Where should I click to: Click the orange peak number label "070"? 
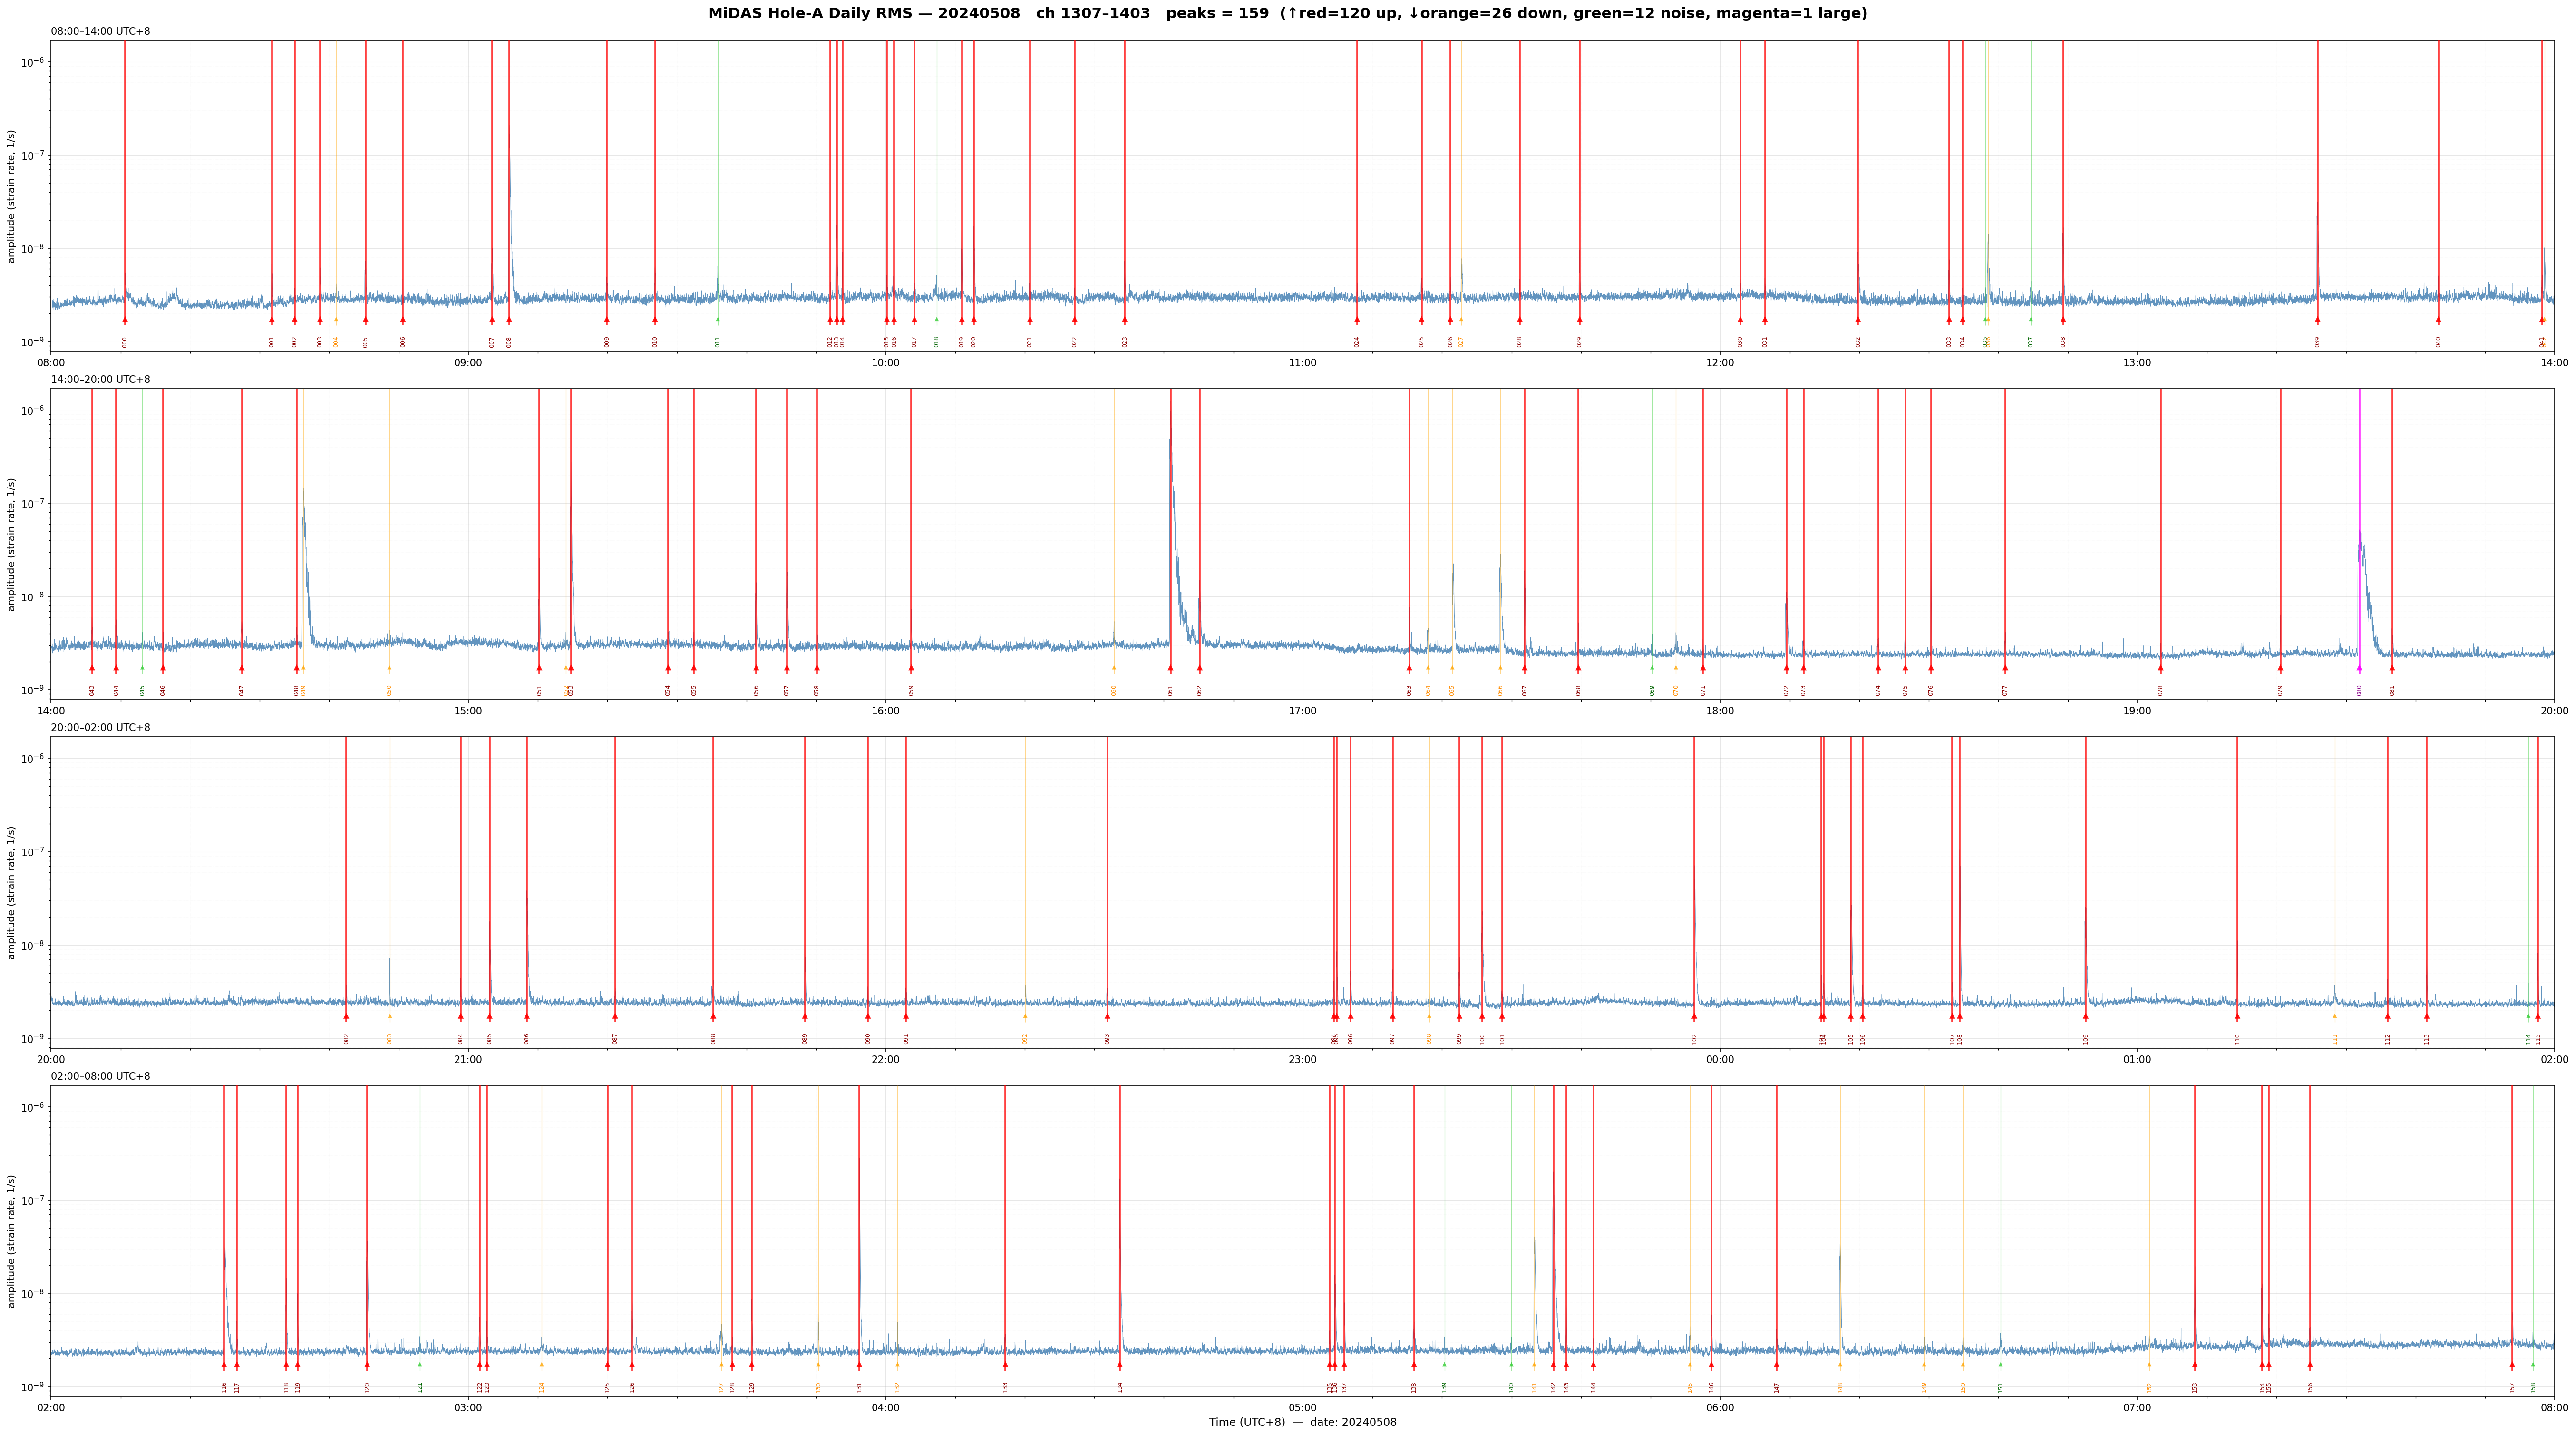[x=1676, y=690]
